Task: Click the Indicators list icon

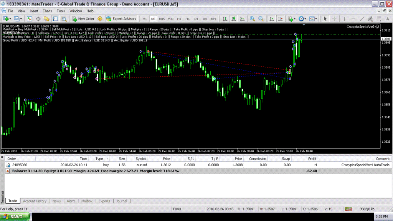Action: [x=291, y=19]
